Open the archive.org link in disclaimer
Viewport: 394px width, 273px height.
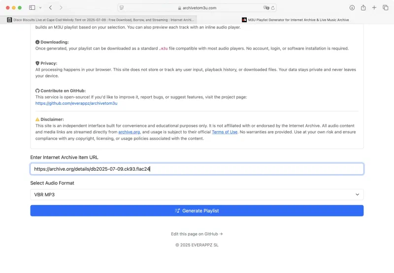pos(129,132)
